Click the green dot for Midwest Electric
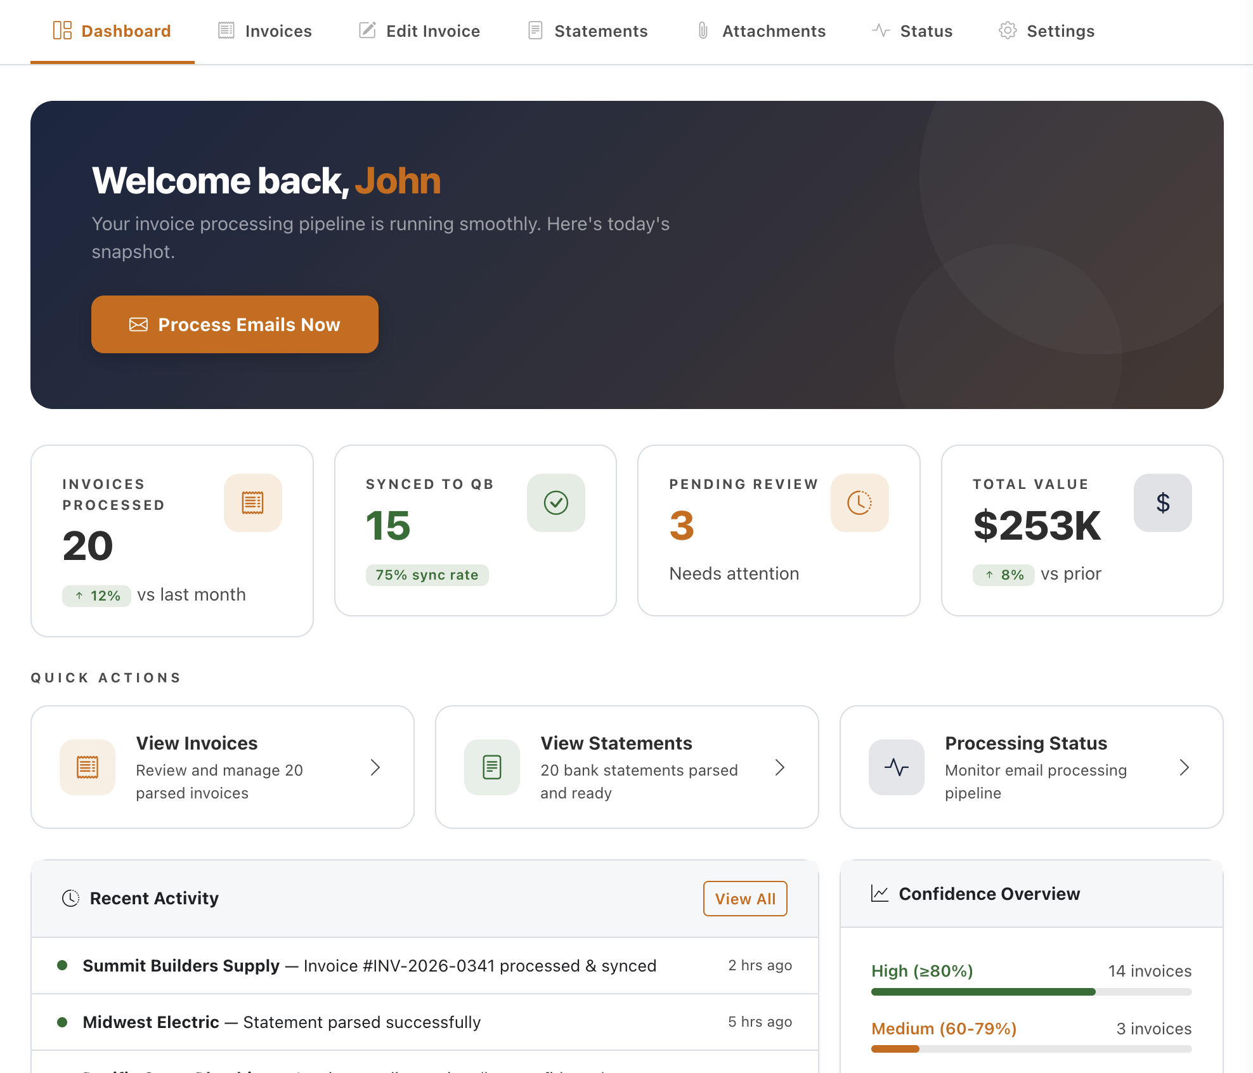The height and width of the screenshot is (1073, 1253). pyautogui.click(x=62, y=1022)
